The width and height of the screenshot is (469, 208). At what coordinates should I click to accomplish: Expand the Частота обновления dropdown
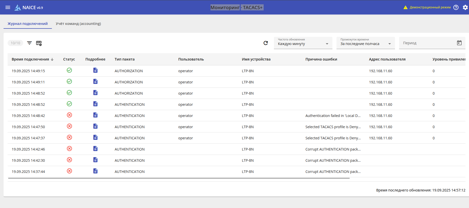point(303,43)
